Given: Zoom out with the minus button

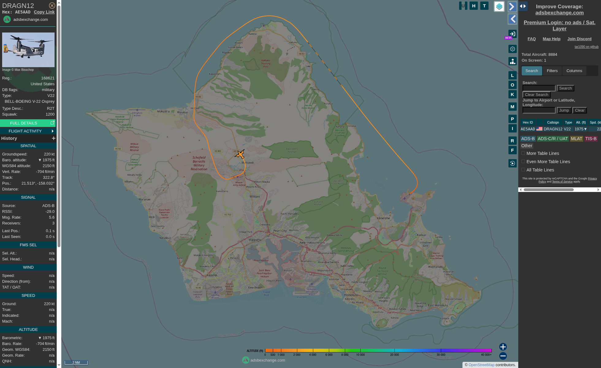Looking at the screenshot, I should click(503, 356).
